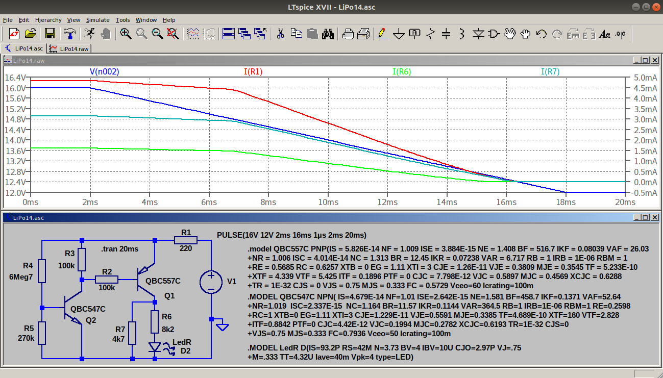Open the Simulate menu
Image resolution: width=663 pixels, height=378 pixels.
tap(97, 20)
